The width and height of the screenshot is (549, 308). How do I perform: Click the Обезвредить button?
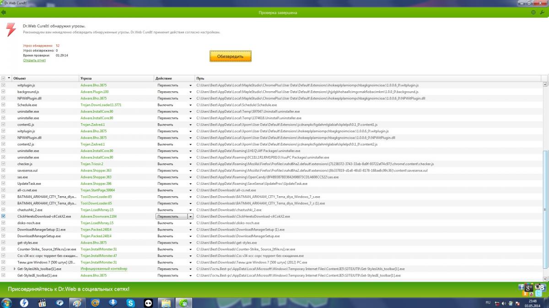231,56
